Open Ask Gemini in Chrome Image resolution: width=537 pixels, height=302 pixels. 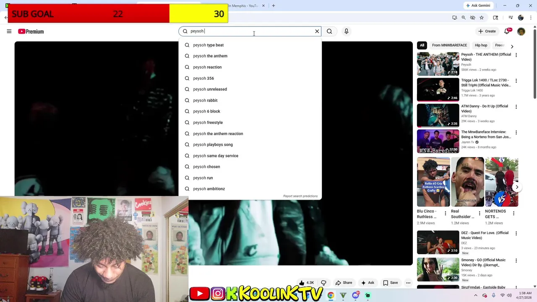coord(478,5)
